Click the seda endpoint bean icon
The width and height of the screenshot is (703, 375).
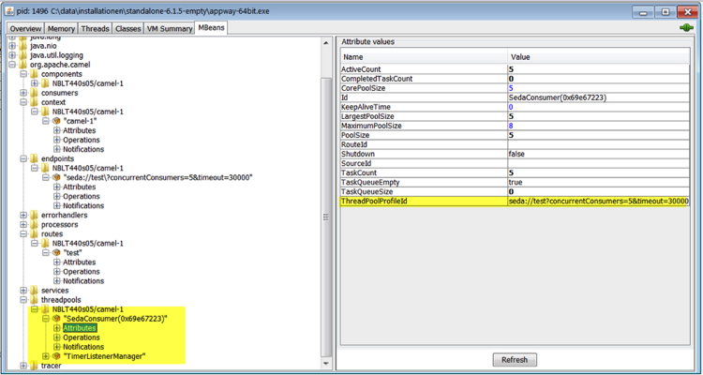pyautogui.click(x=56, y=177)
